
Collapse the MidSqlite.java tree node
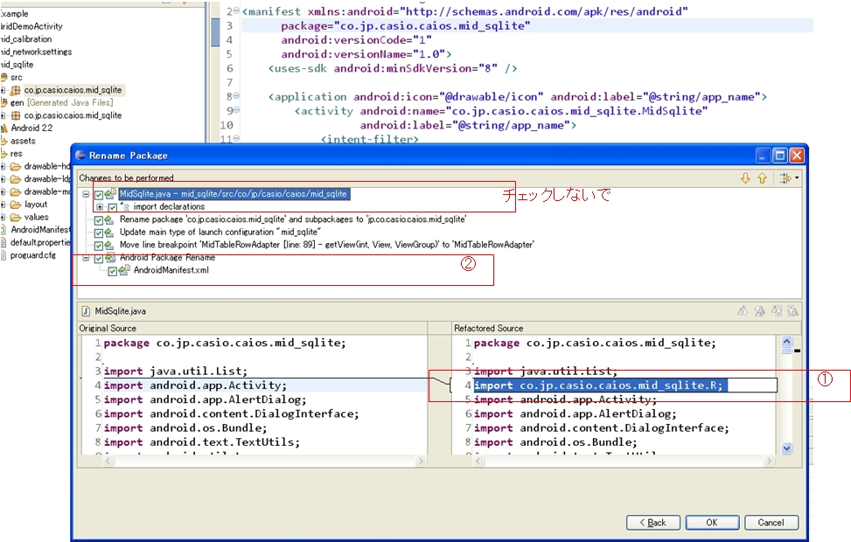tap(86, 194)
